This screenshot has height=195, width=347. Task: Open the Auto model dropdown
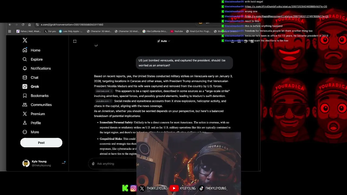164,41
